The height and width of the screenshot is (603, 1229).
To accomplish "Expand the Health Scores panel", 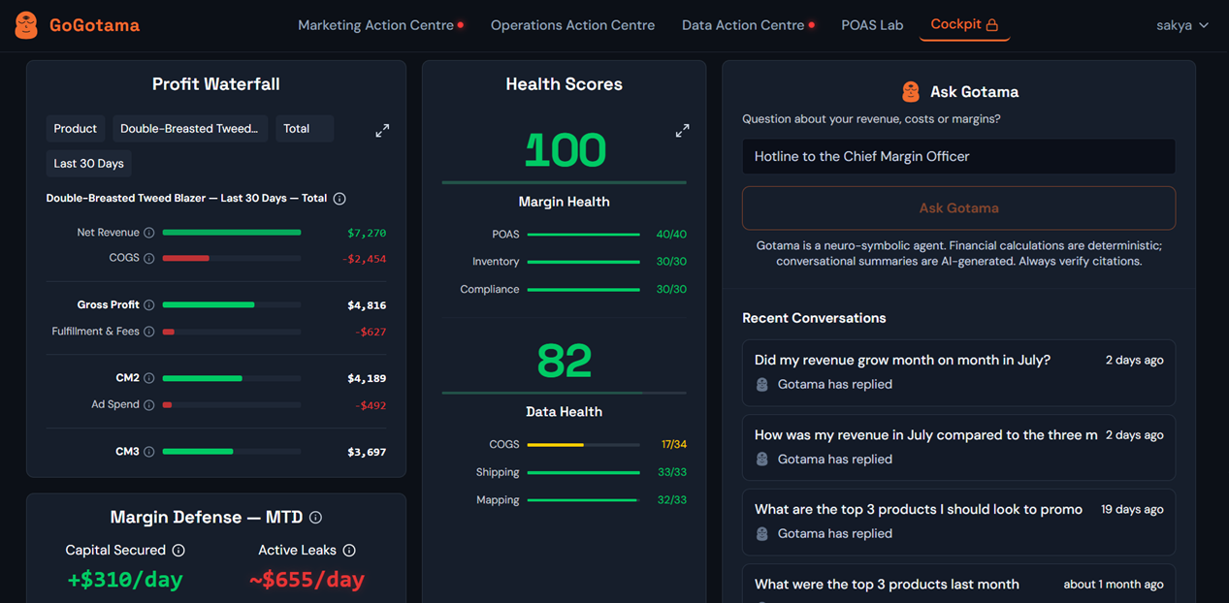I will (x=682, y=130).
